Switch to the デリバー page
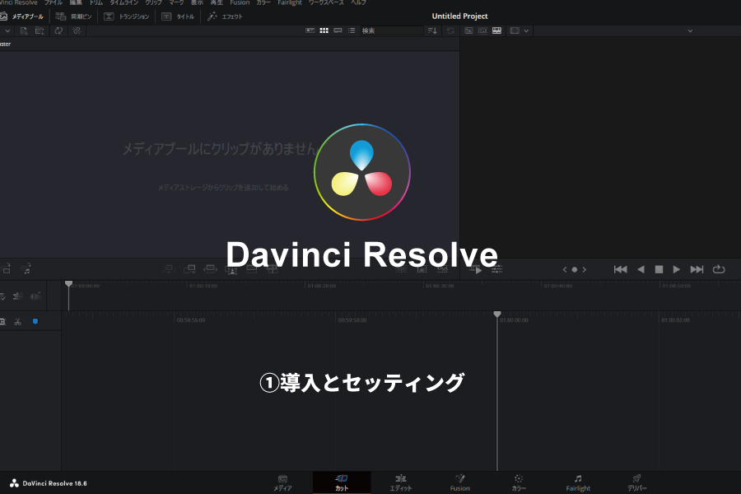Image resolution: width=741 pixels, height=494 pixels. pos(637,483)
